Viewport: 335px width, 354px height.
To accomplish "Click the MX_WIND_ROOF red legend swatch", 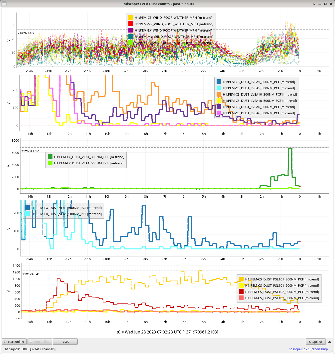I will coord(131,24).
